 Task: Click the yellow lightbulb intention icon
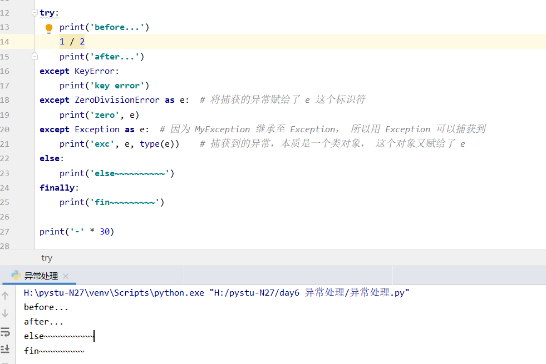(x=48, y=28)
